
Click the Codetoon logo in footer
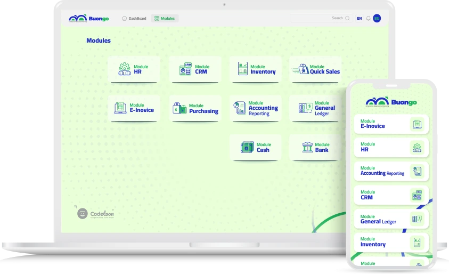95,213
